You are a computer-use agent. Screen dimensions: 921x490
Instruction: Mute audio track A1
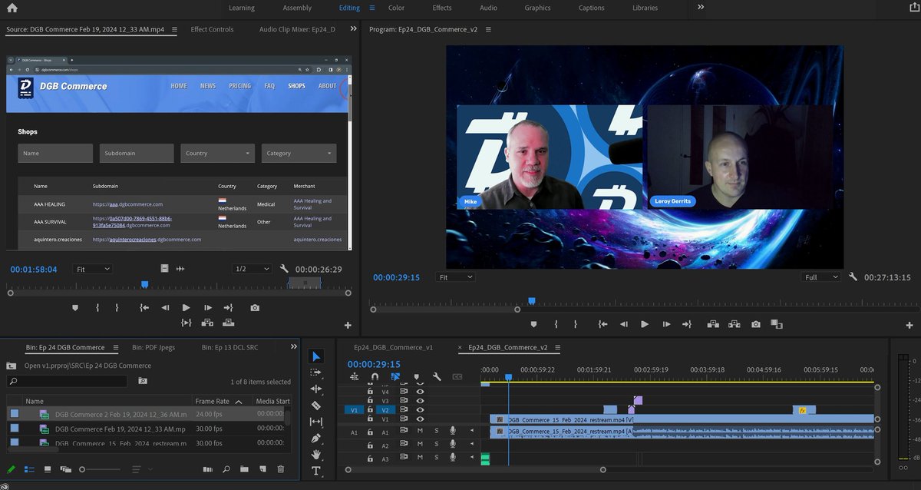(420, 432)
